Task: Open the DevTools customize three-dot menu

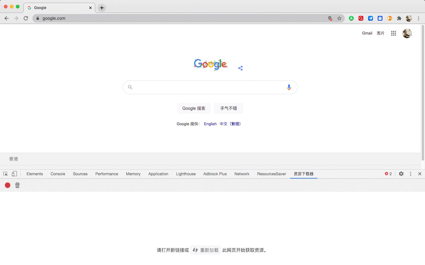Action: click(x=411, y=174)
